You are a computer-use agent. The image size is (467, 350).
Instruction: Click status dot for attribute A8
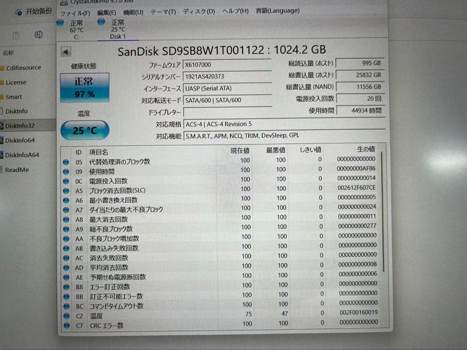[x=66, y=220]
